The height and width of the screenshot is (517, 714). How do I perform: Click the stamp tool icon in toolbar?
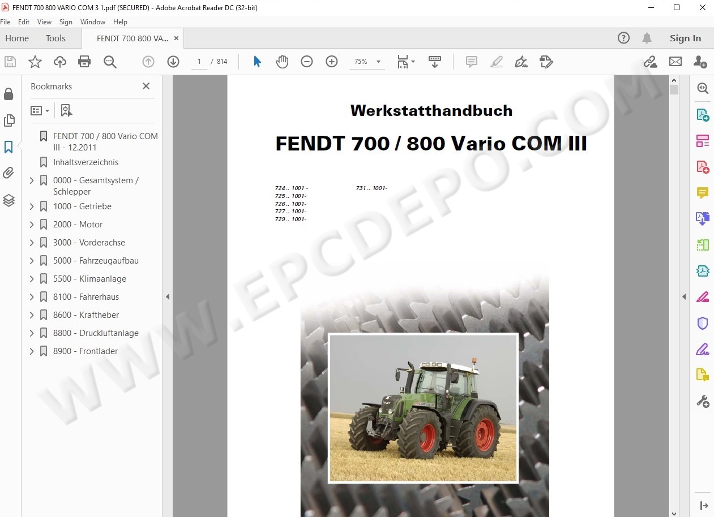(546, 62)
